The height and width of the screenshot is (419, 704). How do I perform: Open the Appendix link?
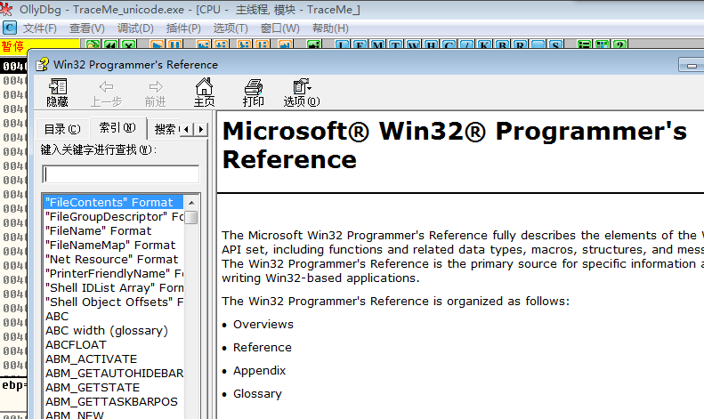tap(259, 371)
